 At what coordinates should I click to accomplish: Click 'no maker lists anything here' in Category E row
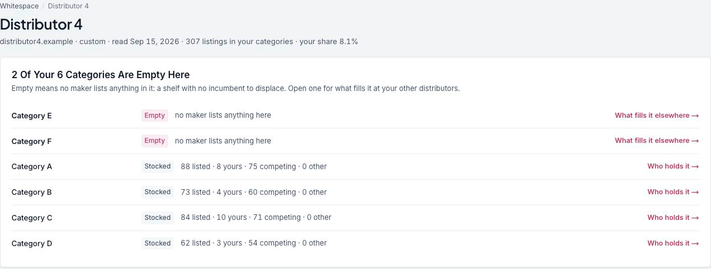[x=223, y=116]
